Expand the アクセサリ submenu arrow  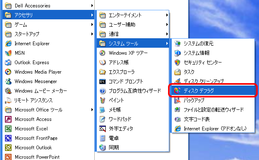pos(92,15)
